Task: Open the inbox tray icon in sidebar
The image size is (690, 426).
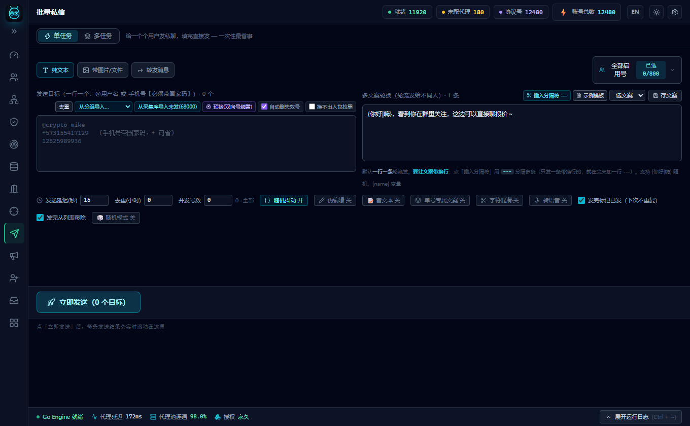Action: coord(14,300)
